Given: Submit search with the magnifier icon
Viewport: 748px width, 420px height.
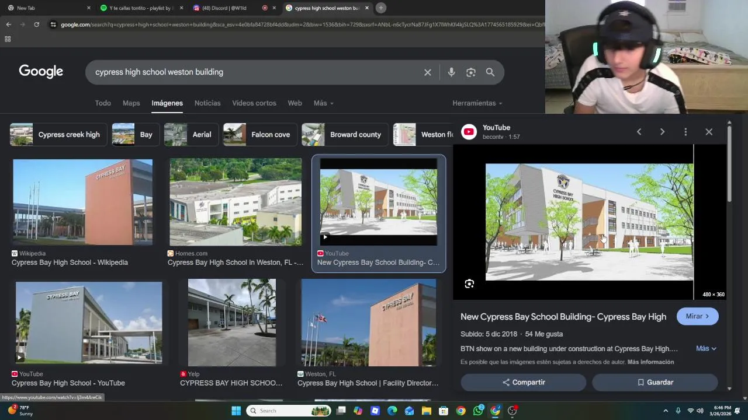Looking at the screenshot, I should [x=490, y=72].
